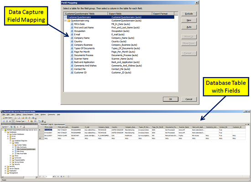Click the open file folder icon in SSMS toolbar

tap(23, 118)
